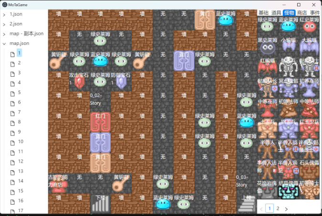Go to page 2 of monster palette
Viewport: 322px width, 216px height.
(278, 208)
